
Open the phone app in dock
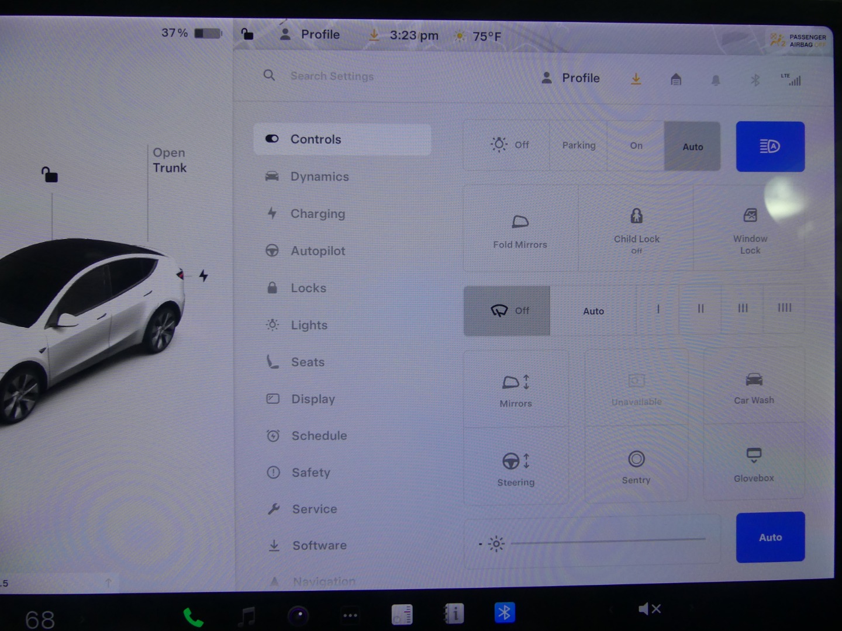194,616
